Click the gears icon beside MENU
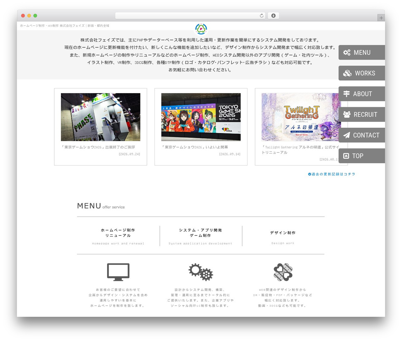 click(347, 53)
